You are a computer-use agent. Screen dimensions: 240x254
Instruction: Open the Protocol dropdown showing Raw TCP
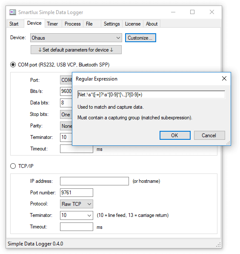pyautogui.click(x=77, y=204)
